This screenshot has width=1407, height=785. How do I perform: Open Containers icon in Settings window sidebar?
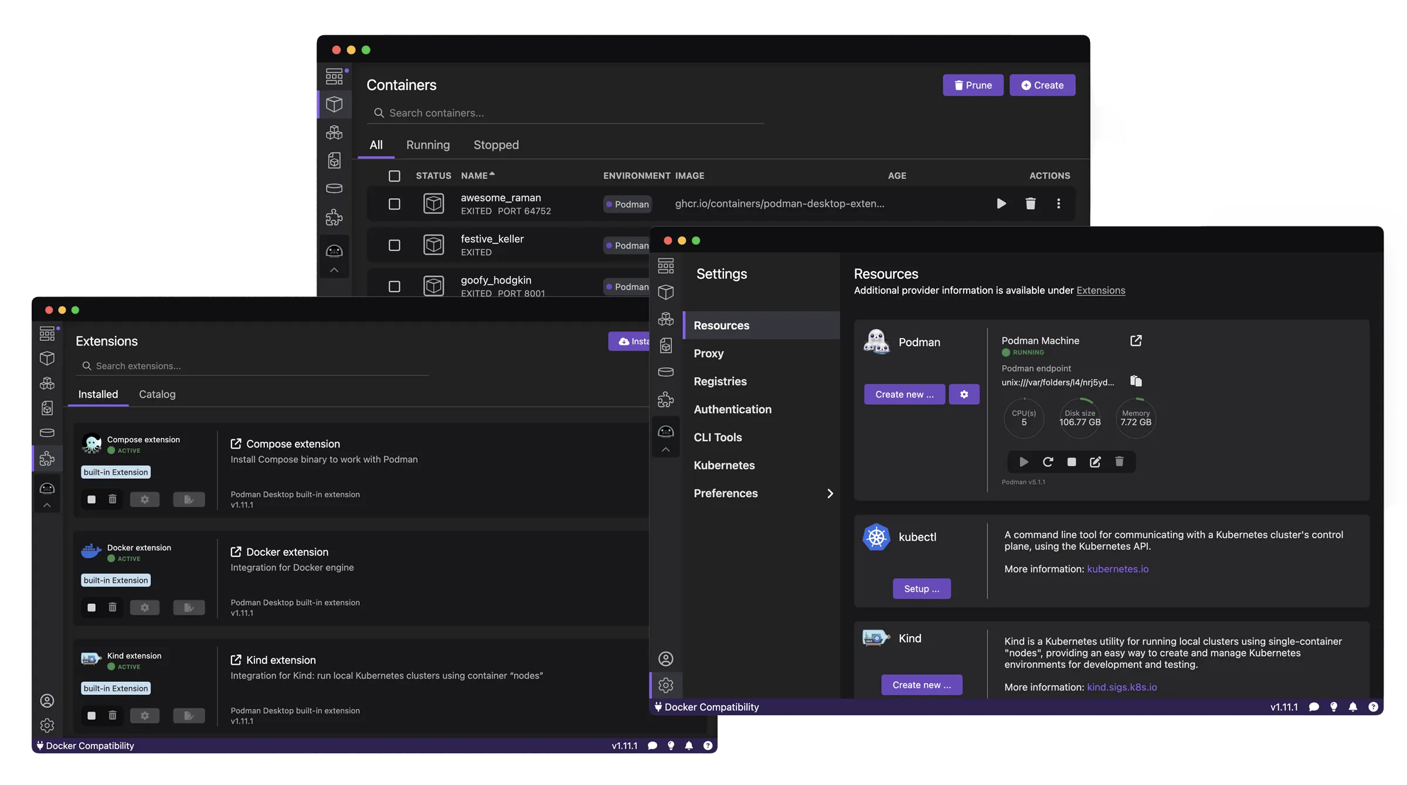pyautogui.click(x=665, y=292)
